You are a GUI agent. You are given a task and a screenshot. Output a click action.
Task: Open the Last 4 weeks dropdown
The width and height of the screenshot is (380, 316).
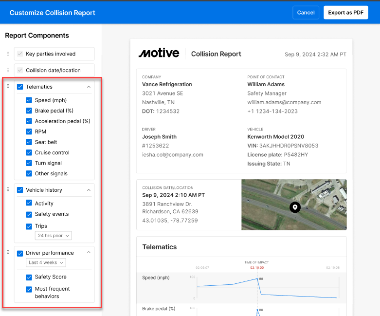coord(46,262)
